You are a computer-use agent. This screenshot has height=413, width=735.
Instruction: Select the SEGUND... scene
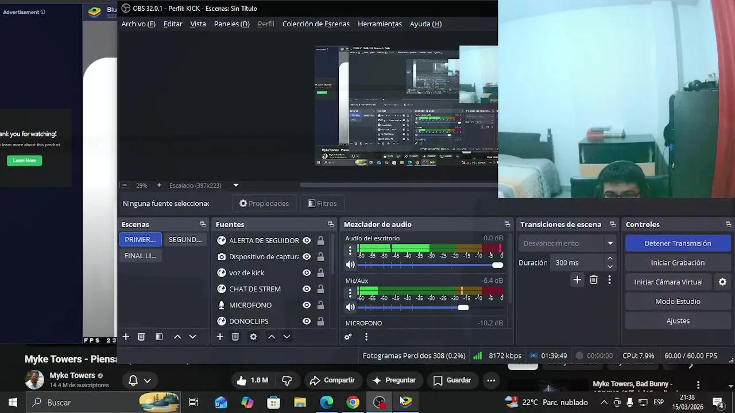click(x=185, y=240)
